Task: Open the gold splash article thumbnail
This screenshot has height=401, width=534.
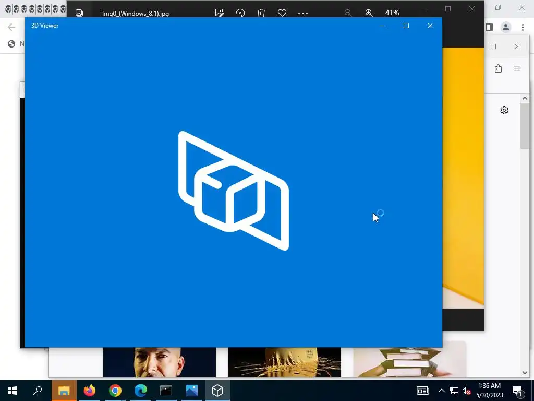Action: click(x=285, y=362)
